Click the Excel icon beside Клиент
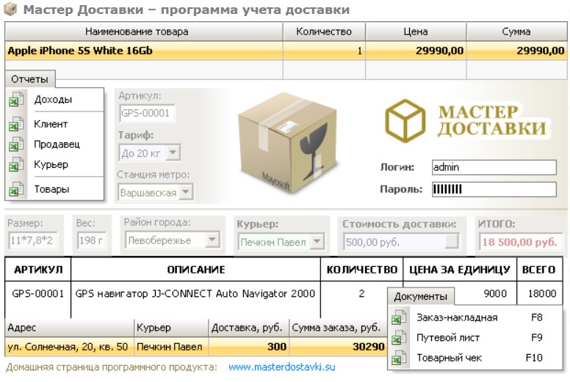 click(16, 124)
